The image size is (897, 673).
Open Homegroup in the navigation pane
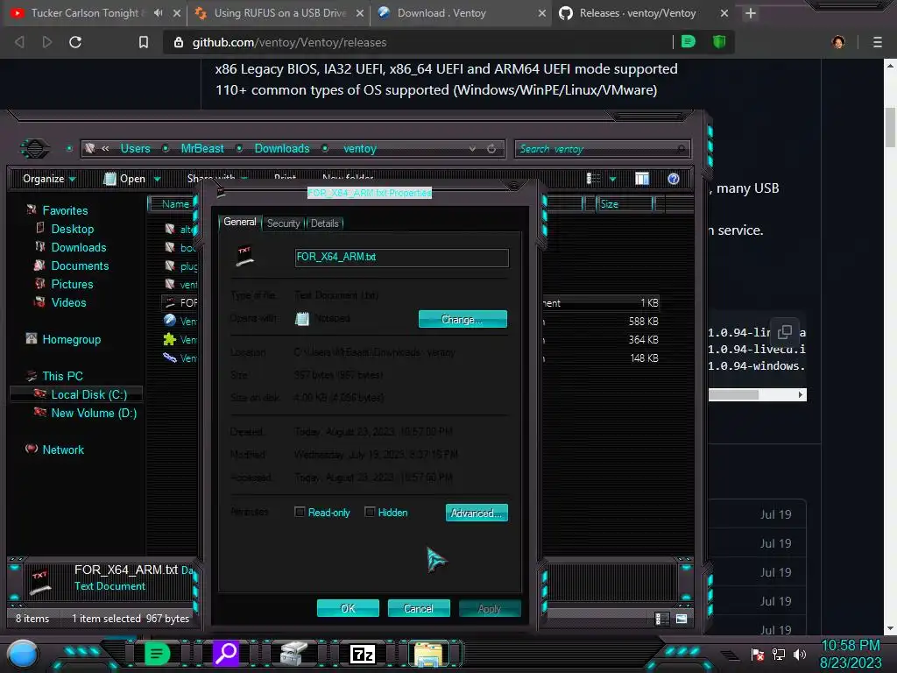71,339
